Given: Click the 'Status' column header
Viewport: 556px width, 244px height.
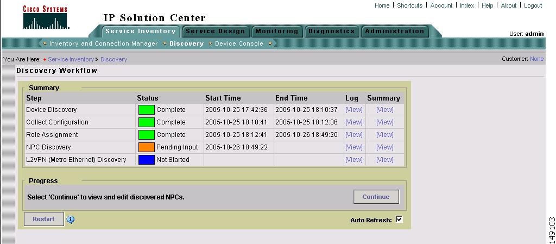Looking at the screenshot, I should point(148,98).
